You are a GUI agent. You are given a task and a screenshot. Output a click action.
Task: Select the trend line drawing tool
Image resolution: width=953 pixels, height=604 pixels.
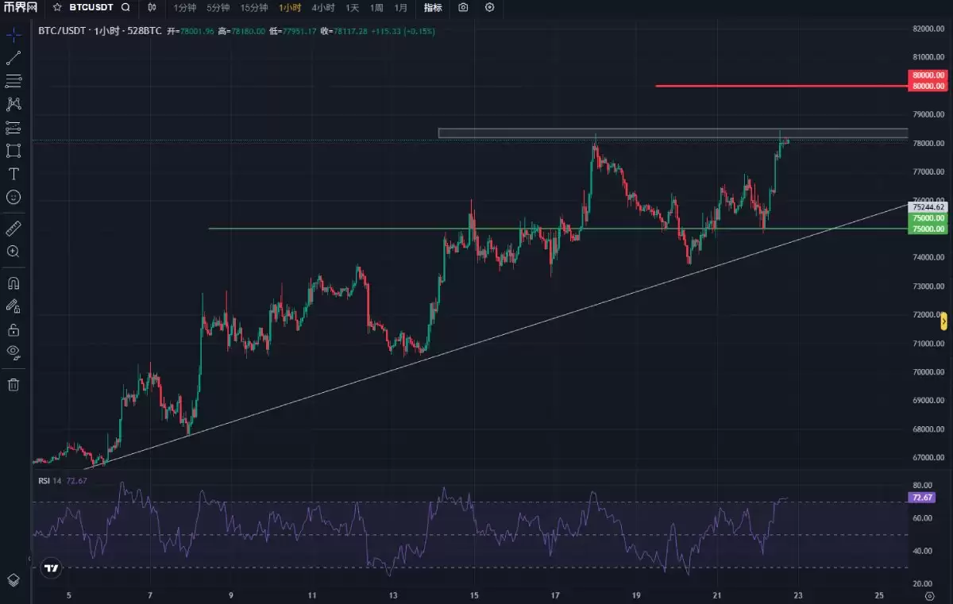(x=14, y=58)
